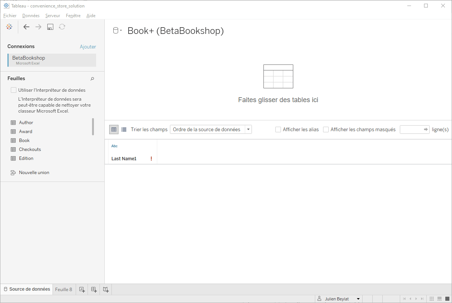Screen dimensions: 452x303
Task: Show tabs view in status bar
Action: click(447, 299)
